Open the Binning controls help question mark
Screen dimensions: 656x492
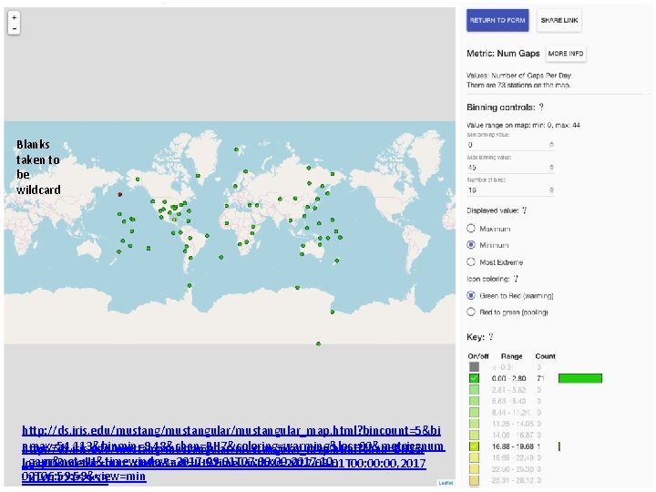click(541, 108)
